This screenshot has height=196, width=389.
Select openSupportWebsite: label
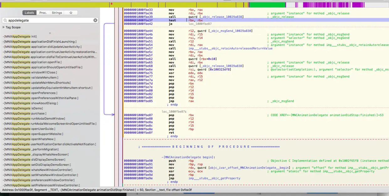point(33,134)
